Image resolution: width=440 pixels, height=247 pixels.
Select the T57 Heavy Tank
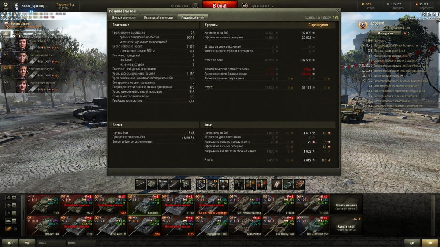(x=279, y=226)
